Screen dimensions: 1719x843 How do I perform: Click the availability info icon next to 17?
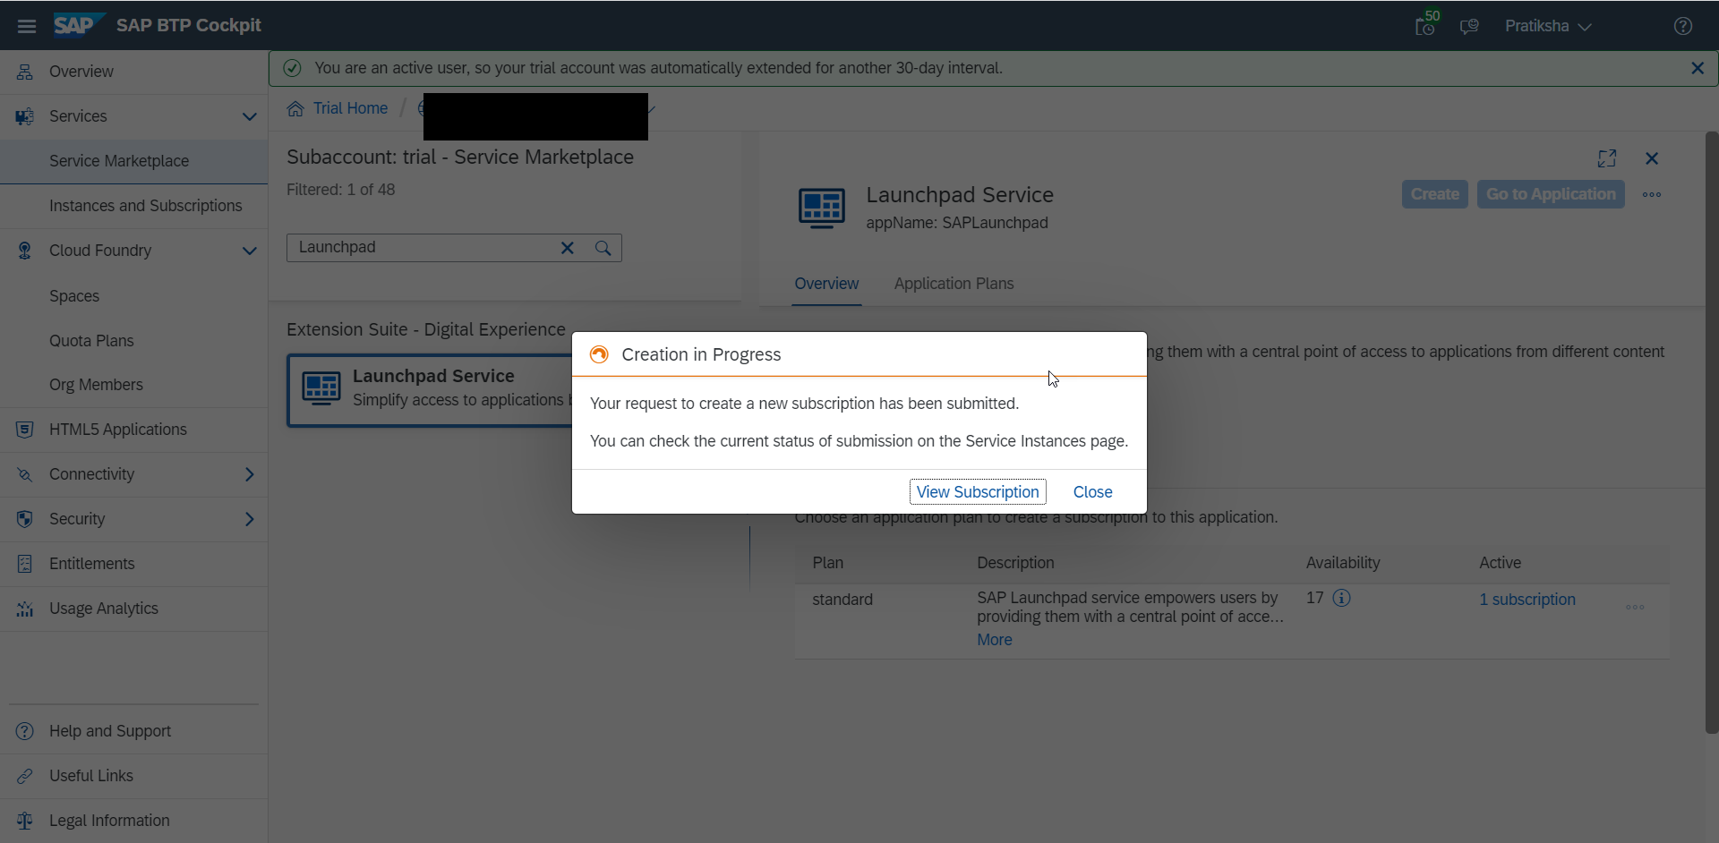point(1341,598)
